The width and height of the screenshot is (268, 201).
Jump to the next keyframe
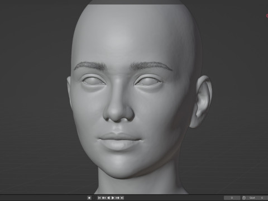click(117, 198)
